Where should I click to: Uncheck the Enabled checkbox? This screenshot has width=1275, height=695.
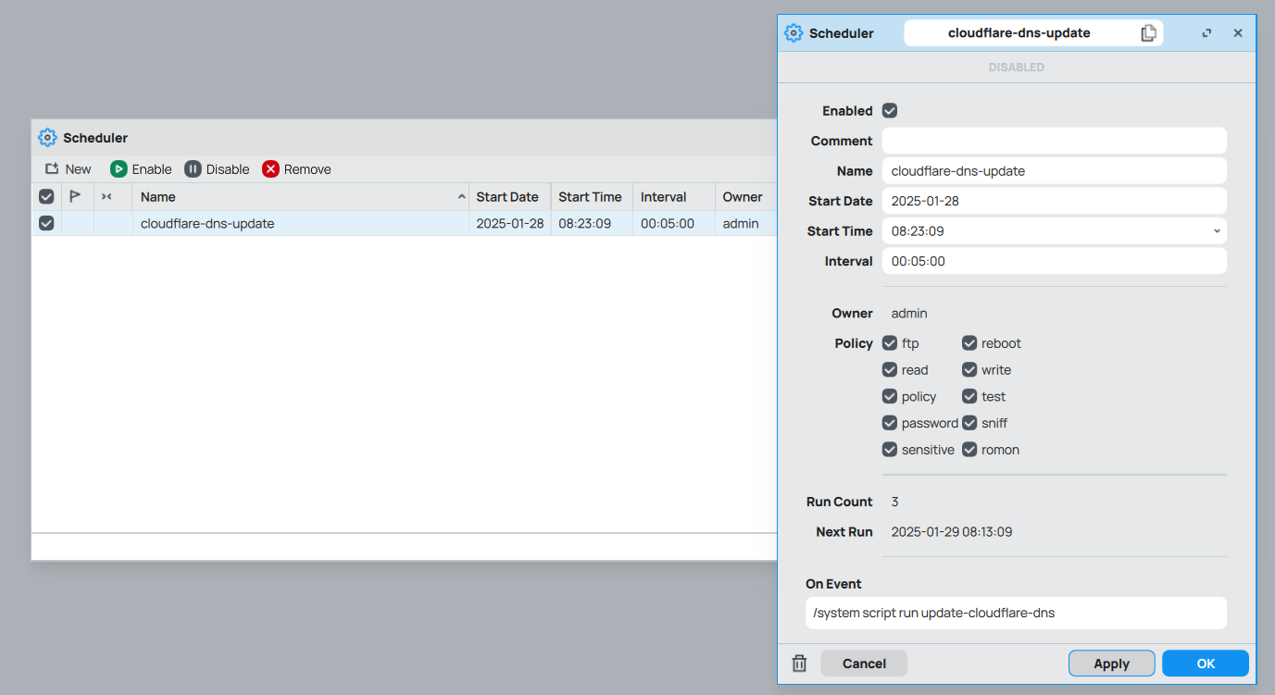(889, 110)
